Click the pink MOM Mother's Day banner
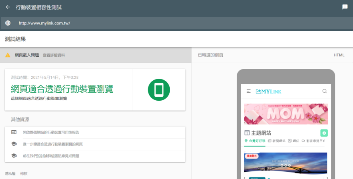Screen dimensions: 353x179 point(286,114)
